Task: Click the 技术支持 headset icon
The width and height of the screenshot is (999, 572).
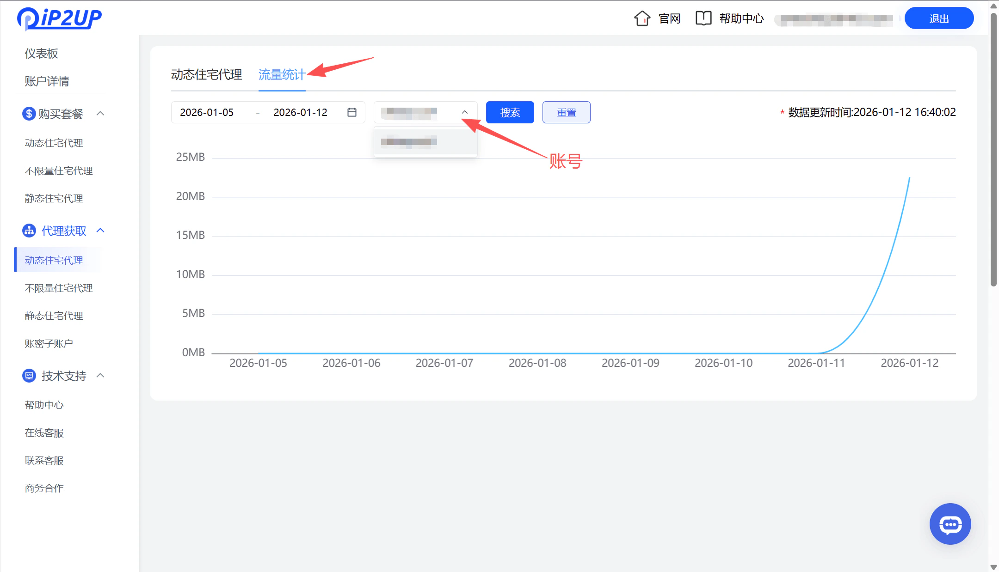Action: [28, 376]
